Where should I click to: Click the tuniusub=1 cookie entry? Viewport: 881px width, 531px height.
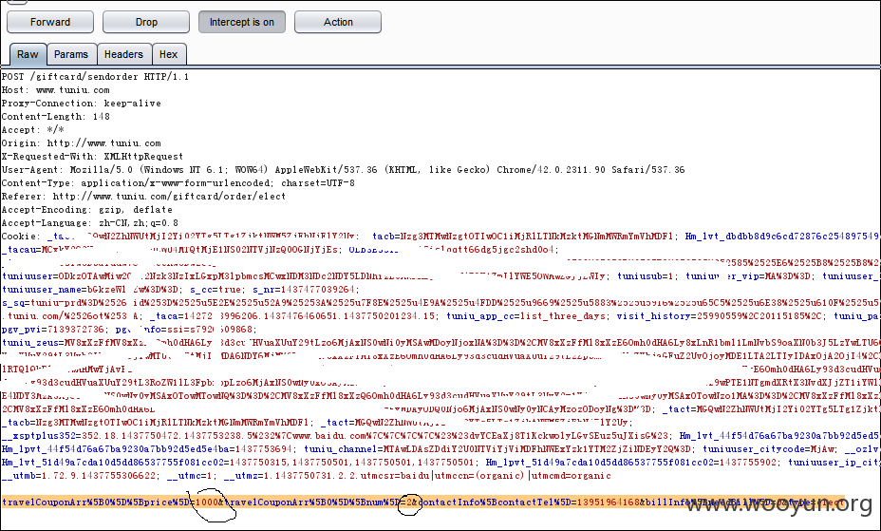(645, 276)
